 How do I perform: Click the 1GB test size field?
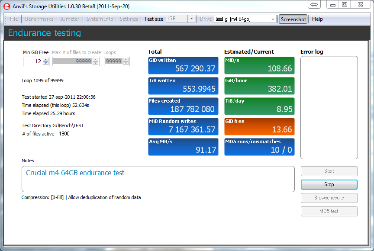click(177, 19)
